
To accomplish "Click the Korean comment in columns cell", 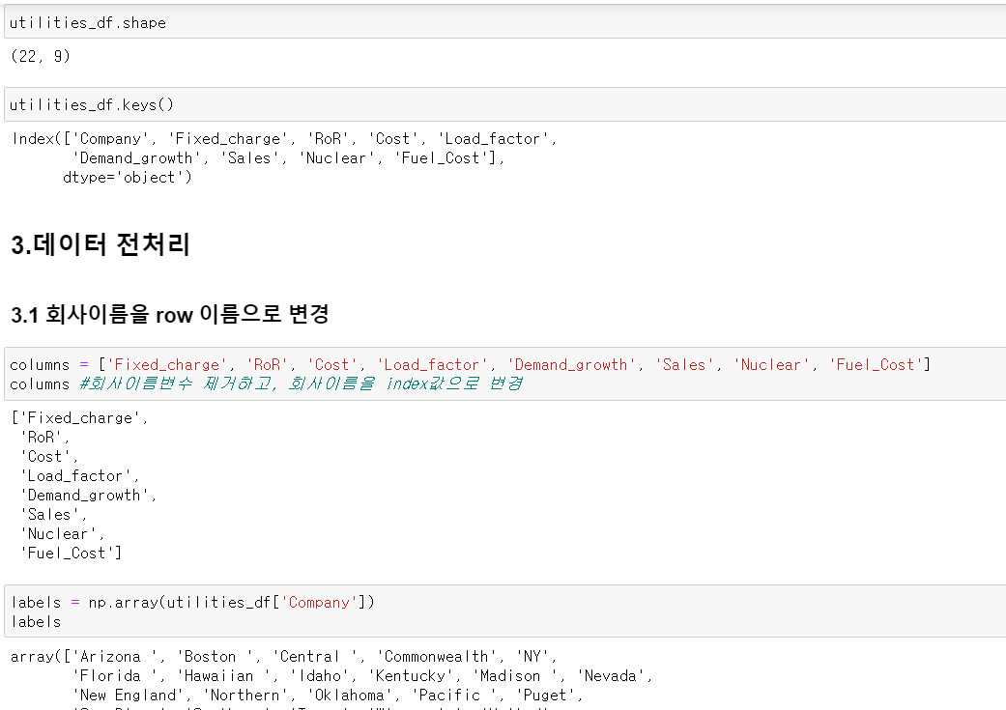I will point(301,383).
